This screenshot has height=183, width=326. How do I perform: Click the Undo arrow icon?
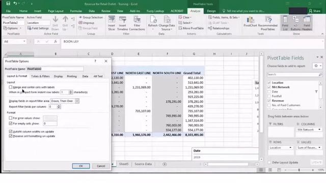click(x=15, y=4)
